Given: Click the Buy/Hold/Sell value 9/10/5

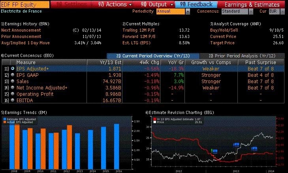Looking at the screenshot, I should 277,30.
